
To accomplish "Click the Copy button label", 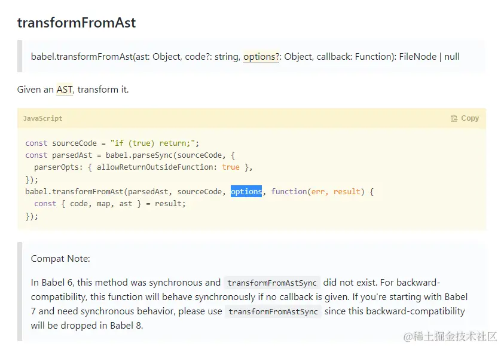I will coord(470,118).
